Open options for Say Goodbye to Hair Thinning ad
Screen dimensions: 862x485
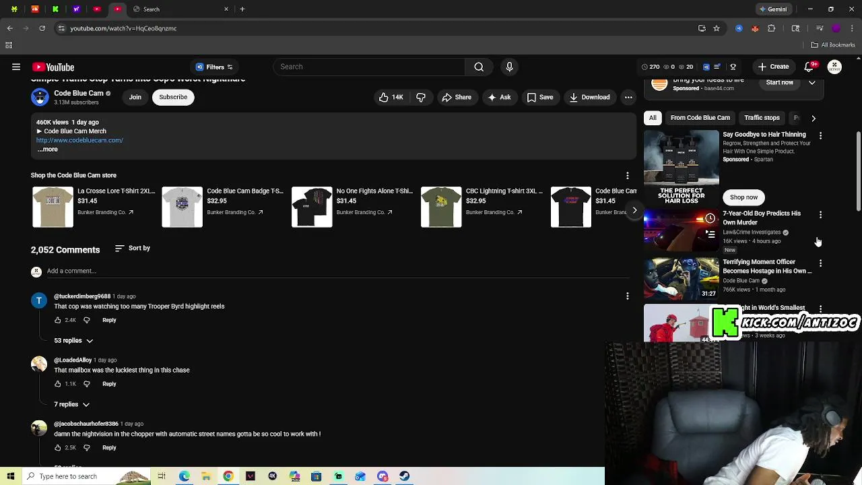(820, 135)
